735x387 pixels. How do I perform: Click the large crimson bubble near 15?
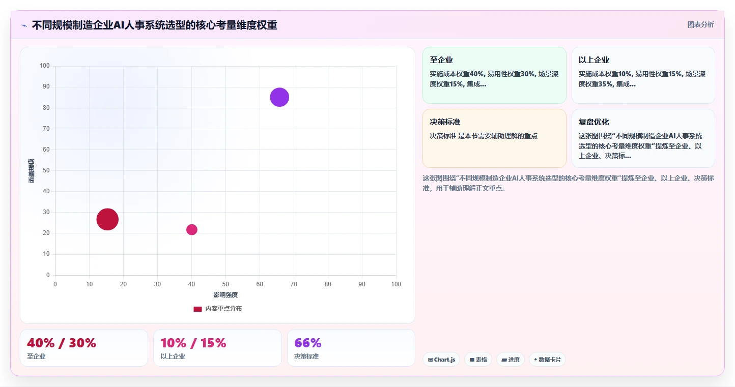(x=107, y=219)
